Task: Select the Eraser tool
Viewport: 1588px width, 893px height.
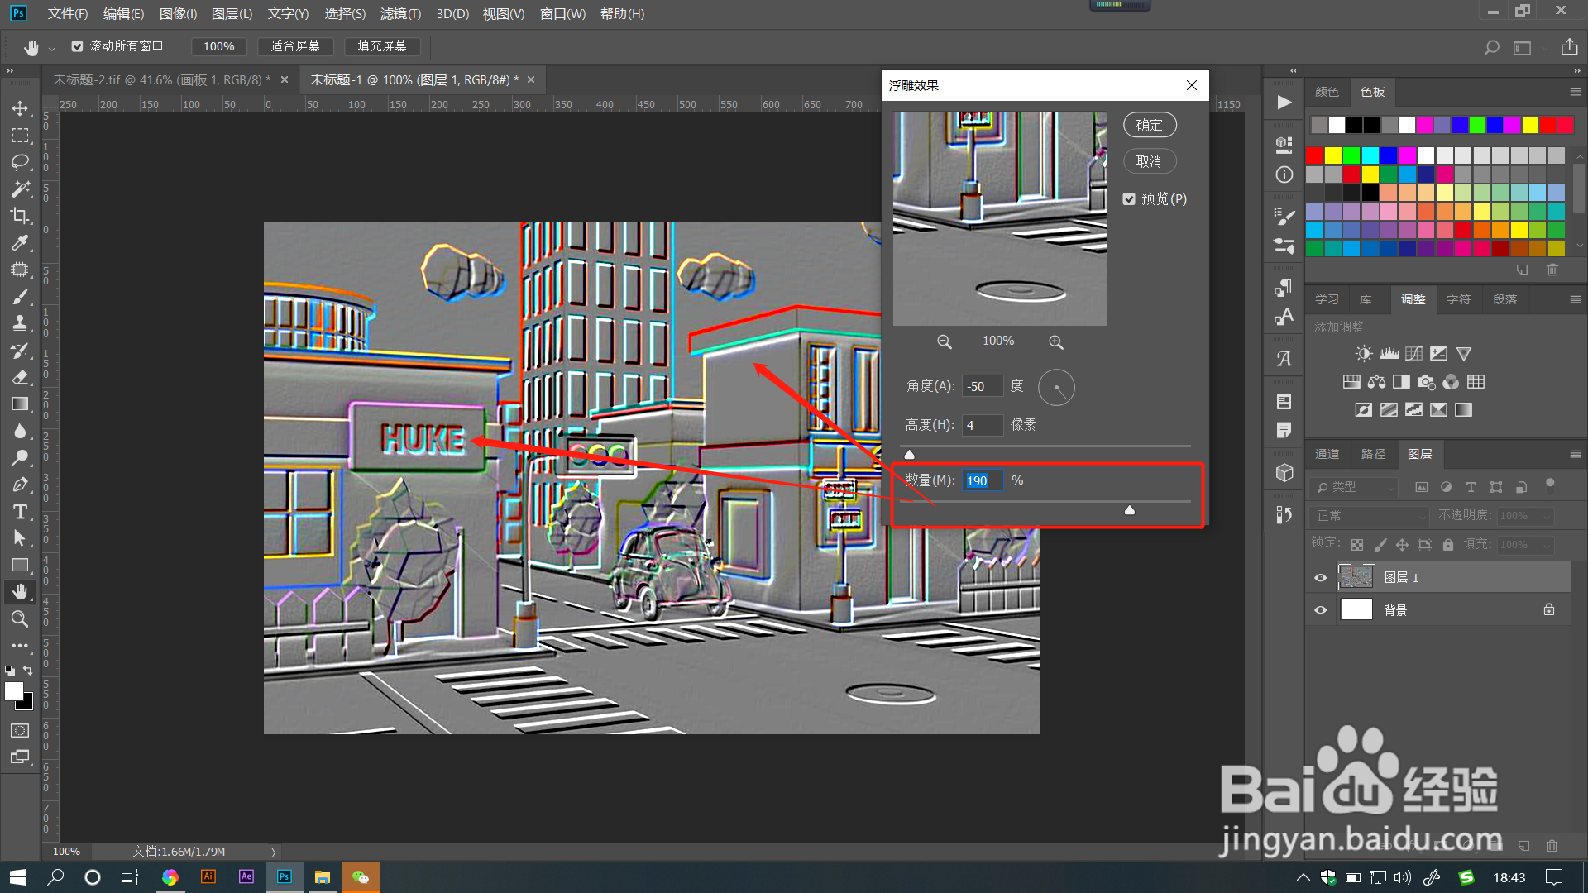Action: pyautogui.click(x=20, y=377)
